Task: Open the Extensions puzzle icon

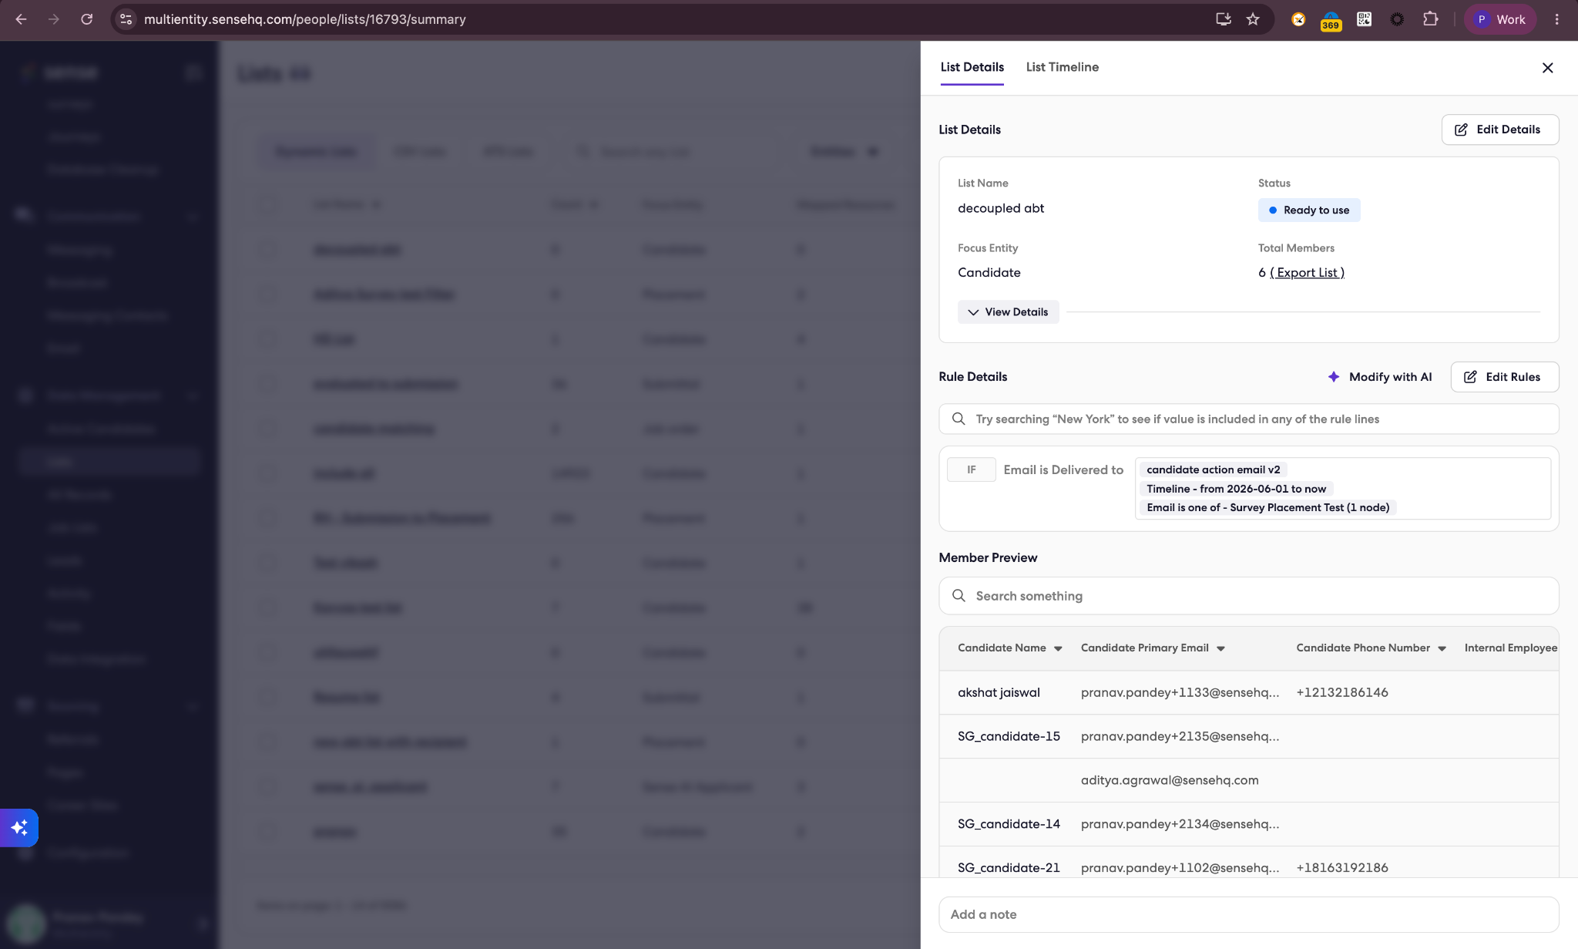Action: tap(1430, 19)
